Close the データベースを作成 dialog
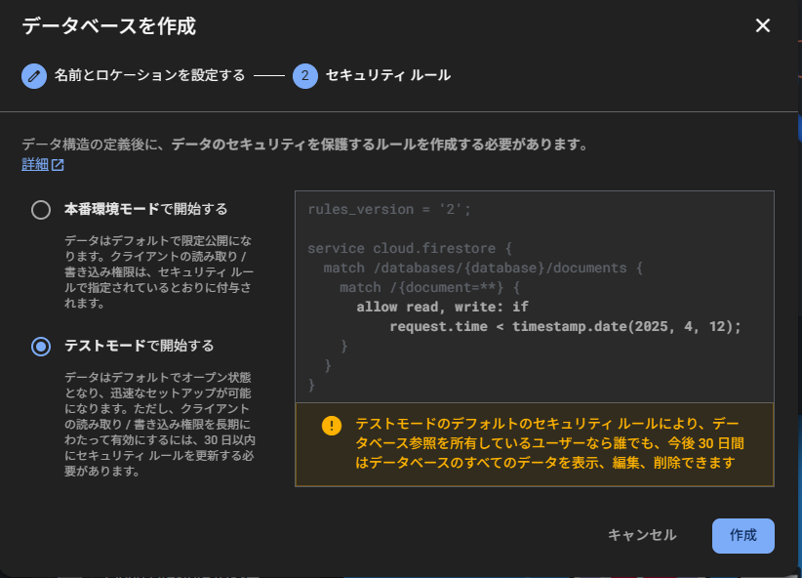Viewport: 802px width, 578px height. (763, 25)
